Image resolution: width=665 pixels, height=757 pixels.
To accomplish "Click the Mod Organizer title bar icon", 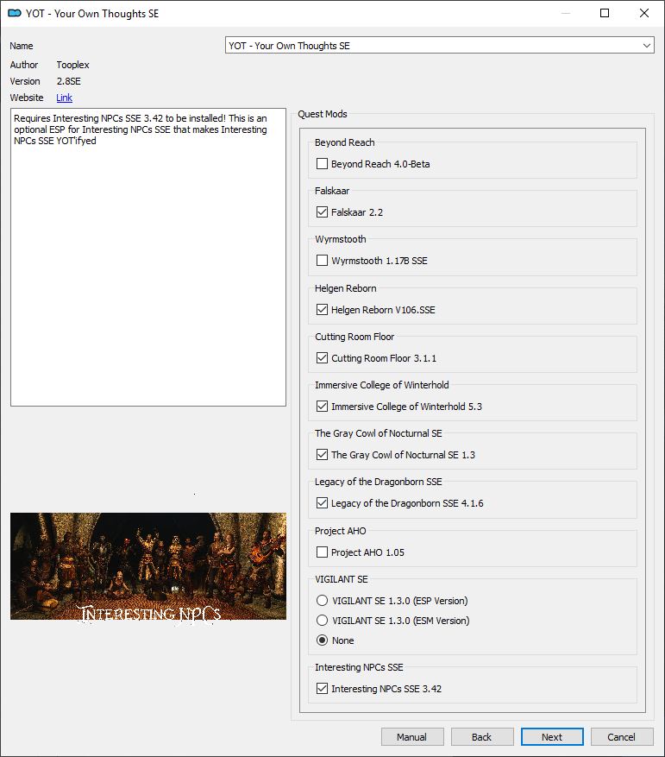I will click(15, 13).
